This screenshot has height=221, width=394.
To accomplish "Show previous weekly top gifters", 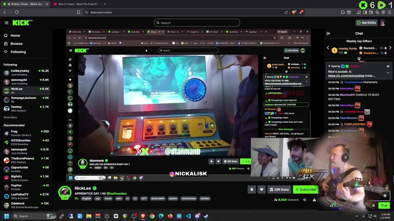I will click(x=328, y=48).
